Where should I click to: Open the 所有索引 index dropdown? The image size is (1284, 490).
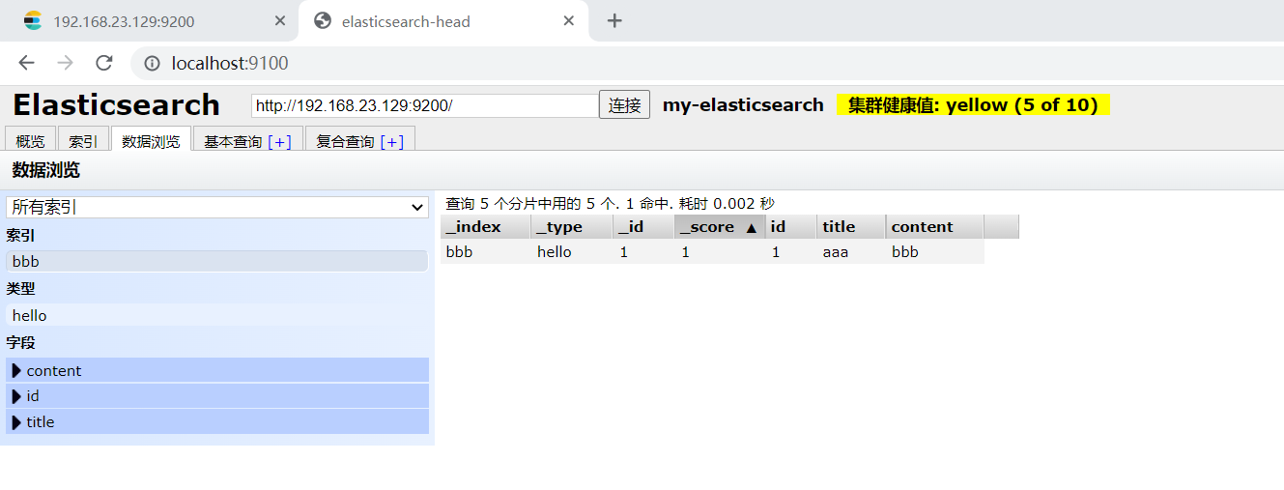[x=217, y=207]
